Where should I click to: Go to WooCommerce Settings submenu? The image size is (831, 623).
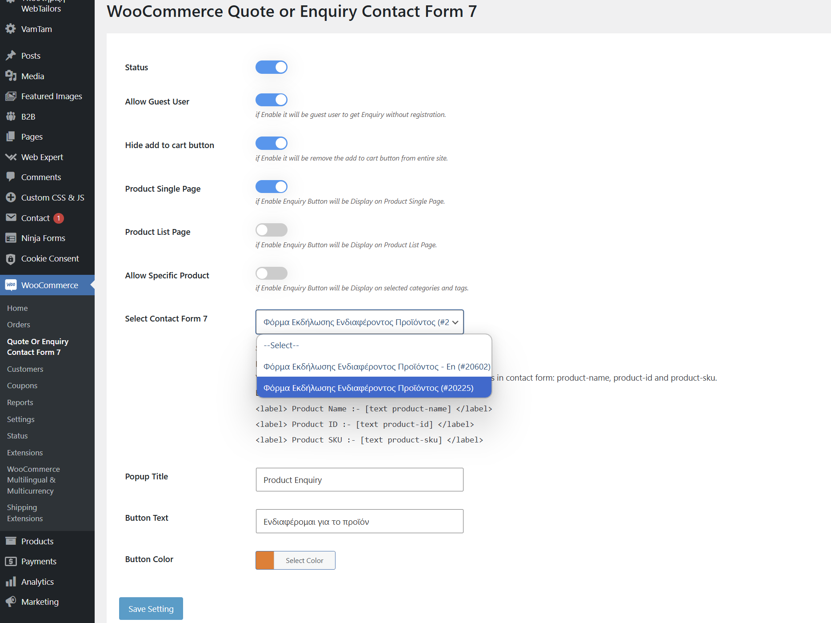pos(21,419)
